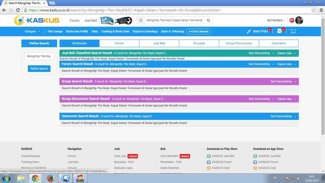325x183 pixels.
Task: Open the GP Mania banner icon
Action: coord(106,21)
